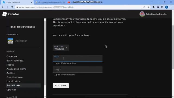Click the address bar URL
The width and height of the screenshot is (174, 98).
(x=46, y=7)
